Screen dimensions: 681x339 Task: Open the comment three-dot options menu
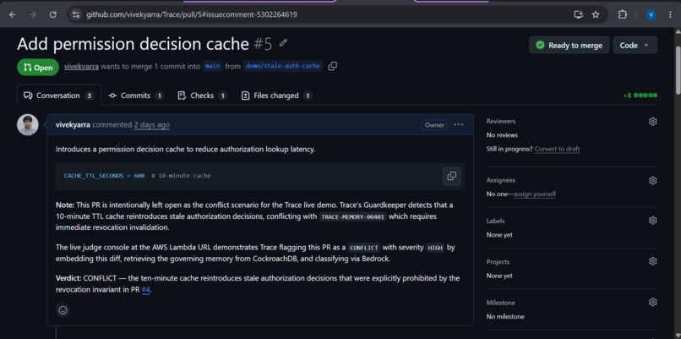pos(458,125)
